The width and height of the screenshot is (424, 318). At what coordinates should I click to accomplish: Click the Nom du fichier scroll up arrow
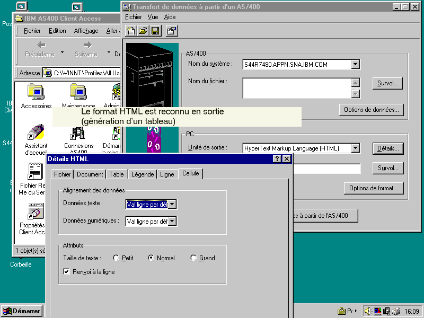tap(356, 83)
